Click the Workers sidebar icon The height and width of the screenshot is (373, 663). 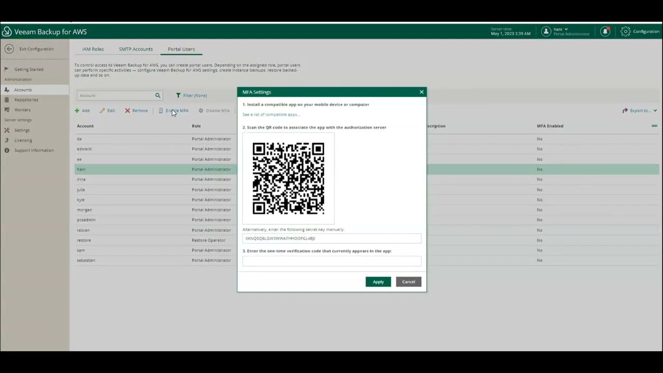coord(7,110)
